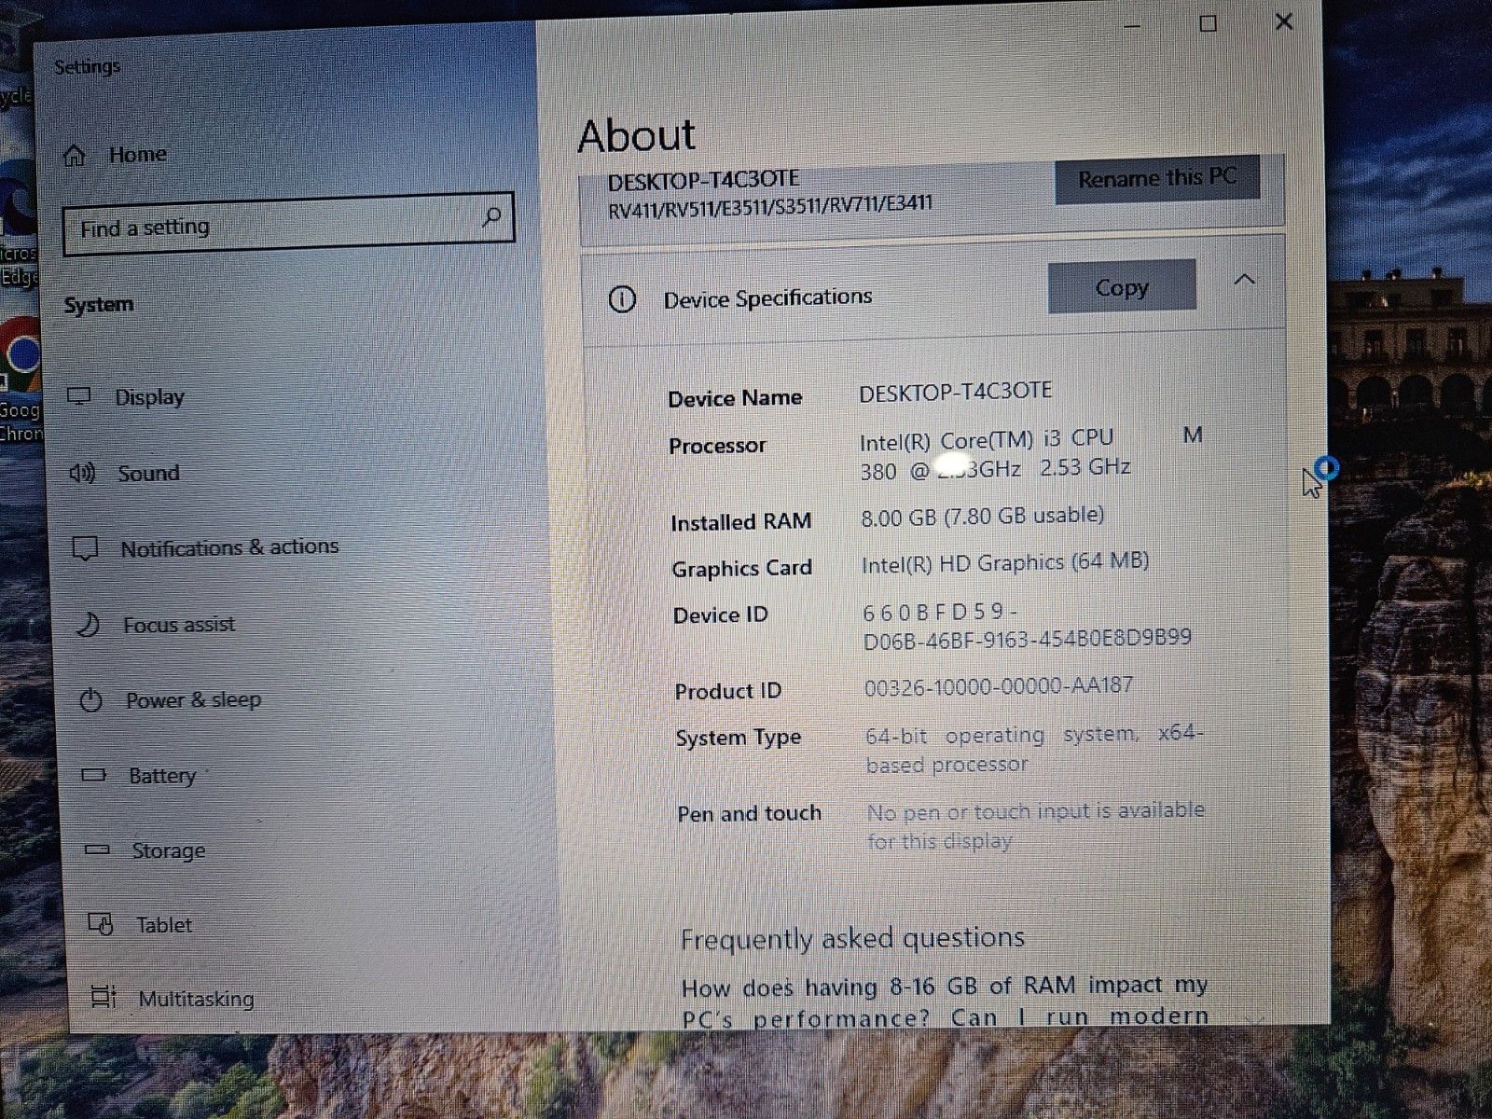Select model text RV411/RV511/E3511/S3511/RV711/E3411
This screenshot has width=1492, height=1119.
pos(770,207)
